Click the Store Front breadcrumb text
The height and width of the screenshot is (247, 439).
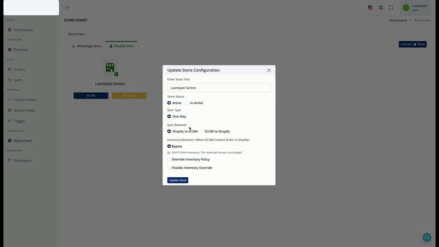(x=422, y=20)
